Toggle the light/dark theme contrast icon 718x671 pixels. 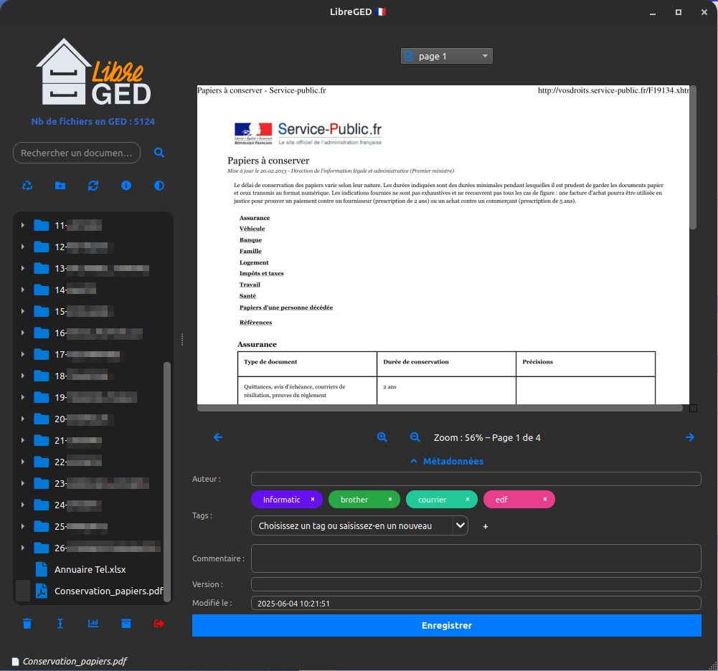pyautogui.click(x=159, y=186)
